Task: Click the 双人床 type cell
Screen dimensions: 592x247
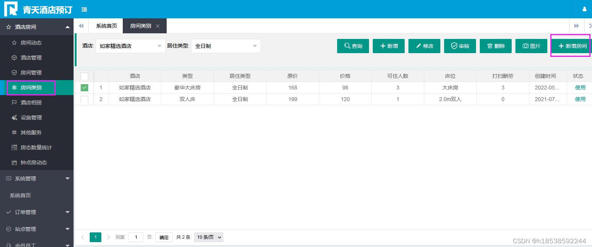Action: click(187, 99)
